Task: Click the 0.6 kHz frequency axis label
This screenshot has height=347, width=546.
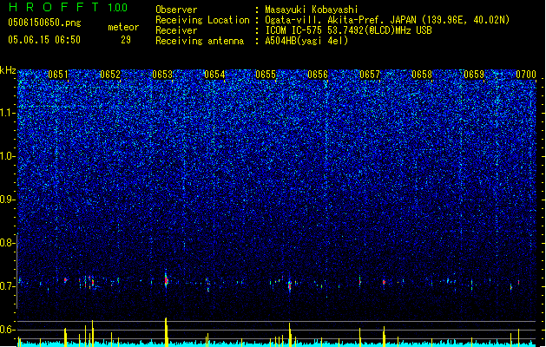Action: pos(8,330)
